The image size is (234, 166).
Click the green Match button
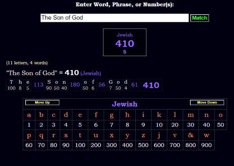[x=199, y=18]
